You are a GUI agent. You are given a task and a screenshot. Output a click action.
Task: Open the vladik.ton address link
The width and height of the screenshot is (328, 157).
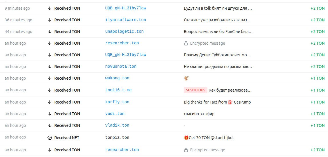point(117,125)
